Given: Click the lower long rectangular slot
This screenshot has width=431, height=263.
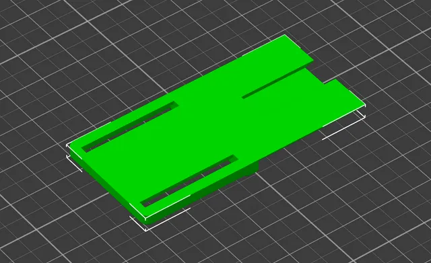Looking at the screenshot, I should pos(189,181).
